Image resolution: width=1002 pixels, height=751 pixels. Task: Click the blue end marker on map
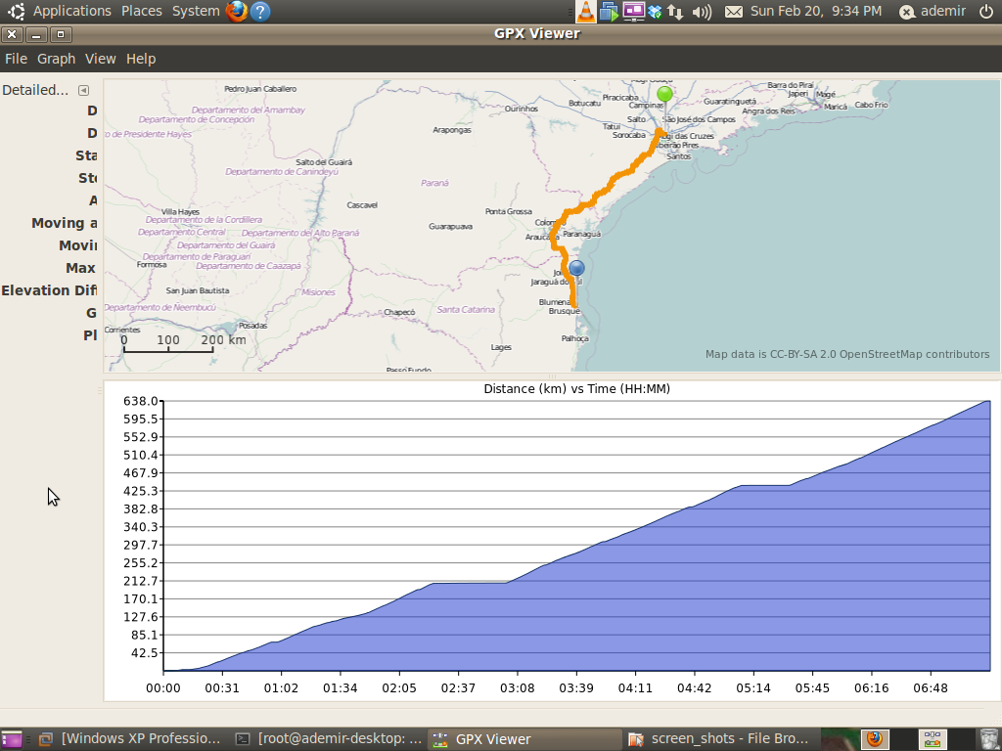pyautogui.click(x=576, y=268)
